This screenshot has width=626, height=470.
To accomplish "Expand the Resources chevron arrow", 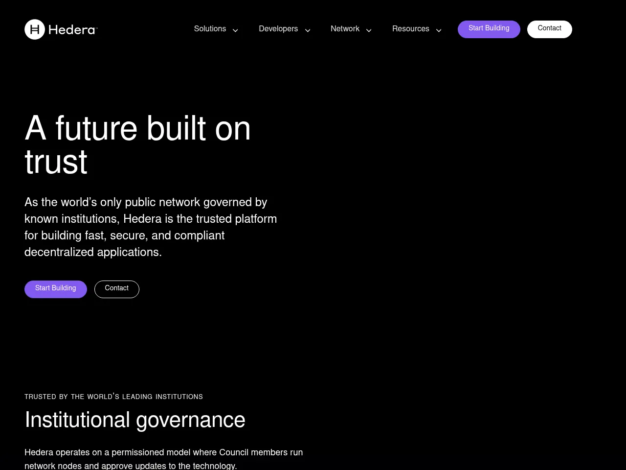I will (x=439, y=30).
